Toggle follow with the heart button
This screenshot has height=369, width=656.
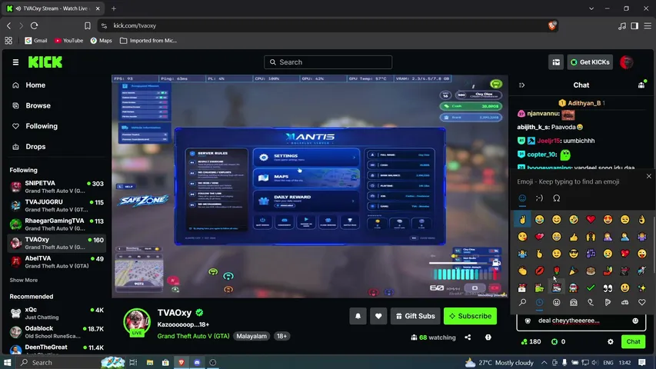[x=378, y=316]
